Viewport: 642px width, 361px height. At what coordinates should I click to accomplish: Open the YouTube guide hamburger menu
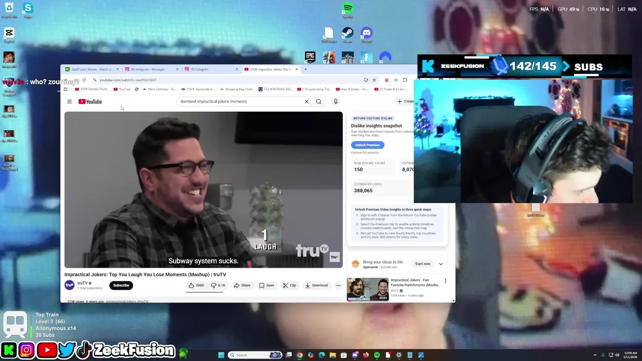(69, 102)
